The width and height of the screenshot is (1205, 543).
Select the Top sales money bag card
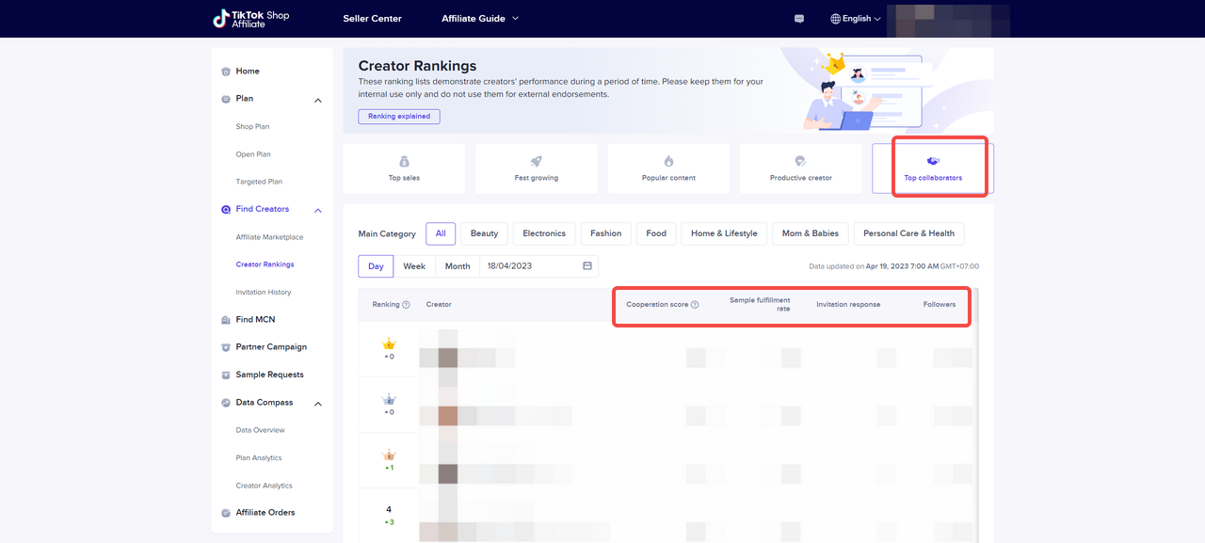[404, 168]
